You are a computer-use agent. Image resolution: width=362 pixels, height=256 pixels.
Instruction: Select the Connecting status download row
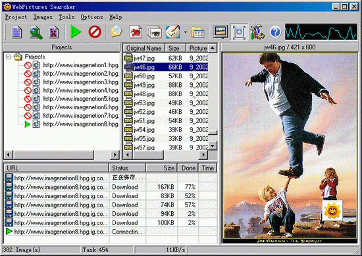(x=111, y=232)
